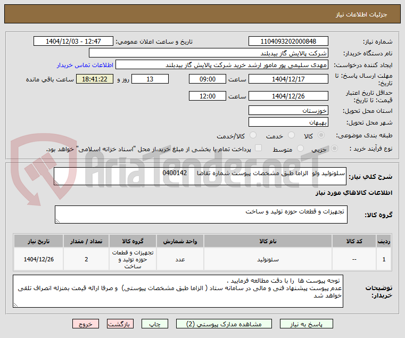Click the validity time field 12:00

click(x=208, y=96)
